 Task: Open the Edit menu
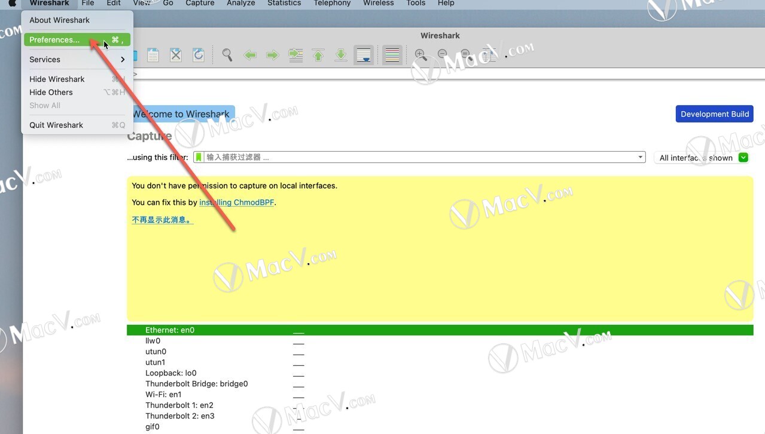tap(114, 3)
